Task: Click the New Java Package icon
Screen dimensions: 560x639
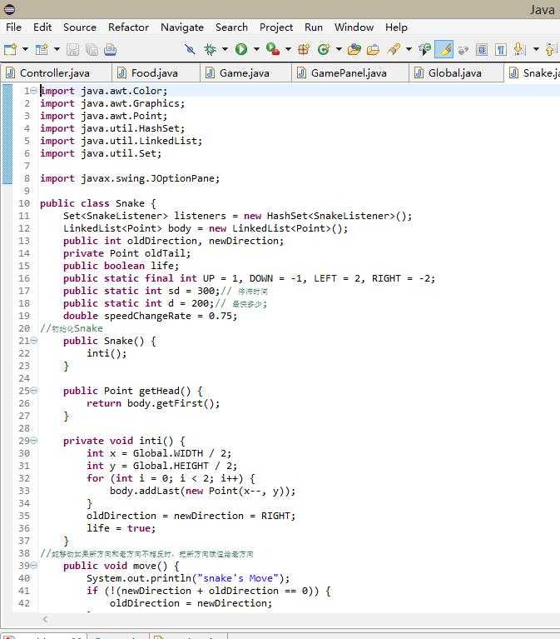Action: 304,49
